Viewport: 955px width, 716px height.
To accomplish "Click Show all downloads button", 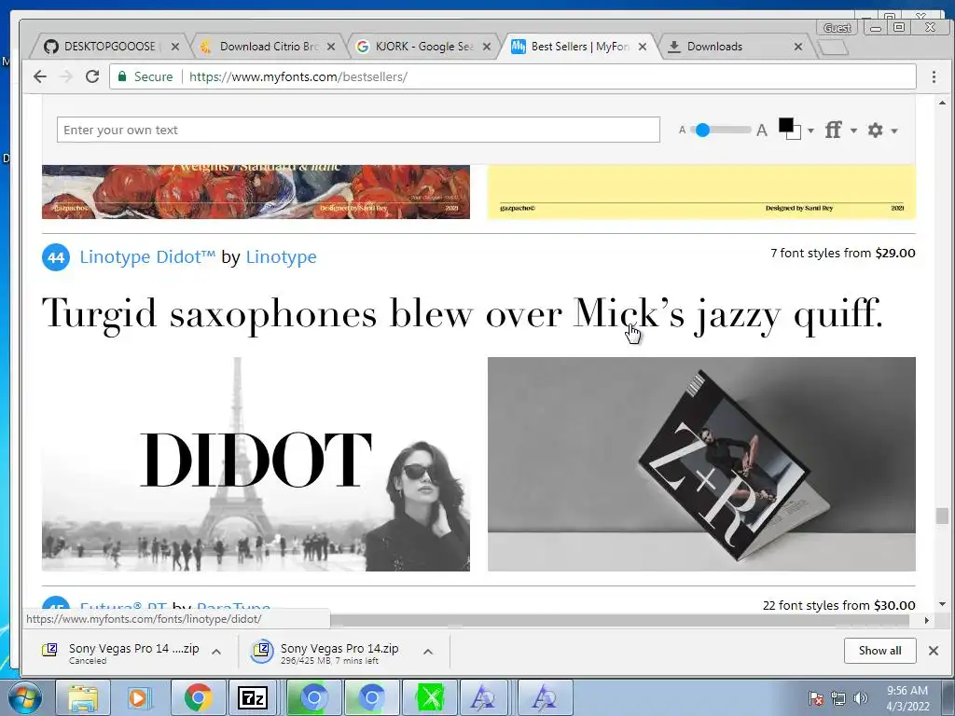I will pyautogui.click(x=880, y=650).
